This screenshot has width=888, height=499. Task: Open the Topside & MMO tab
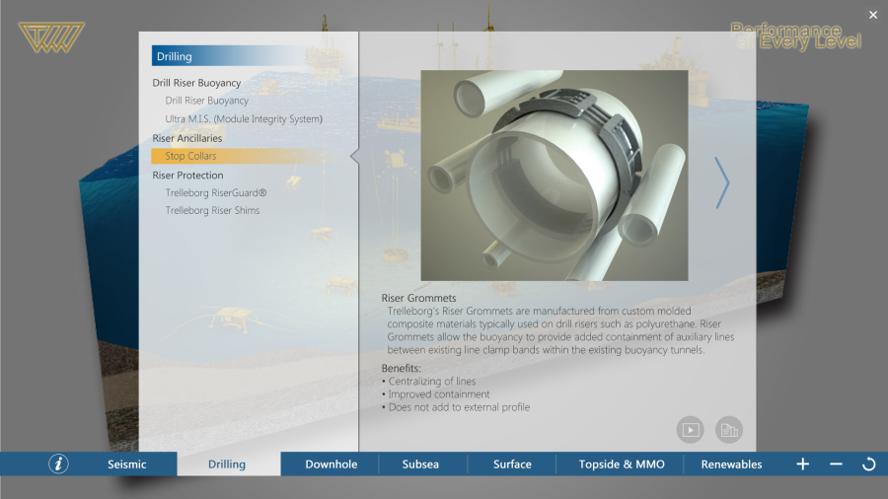(x=622, y=463)
